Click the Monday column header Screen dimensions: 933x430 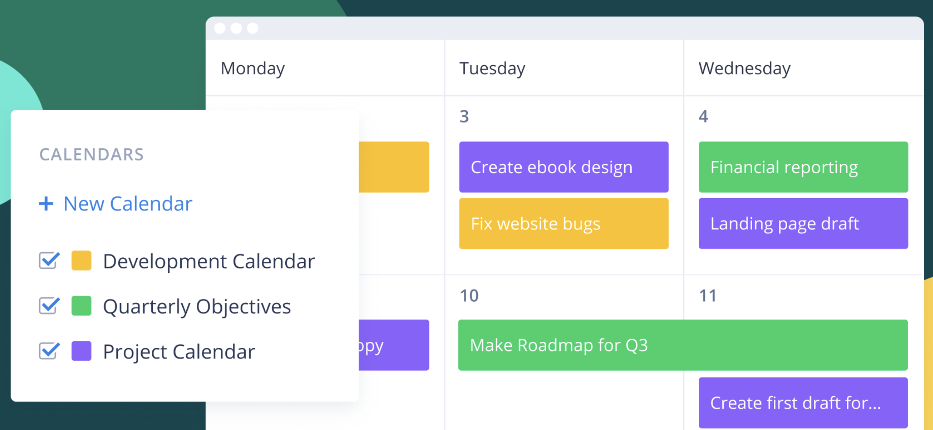[325, 68]
